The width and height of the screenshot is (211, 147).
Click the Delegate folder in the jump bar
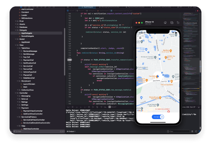(x=91, y=11)
